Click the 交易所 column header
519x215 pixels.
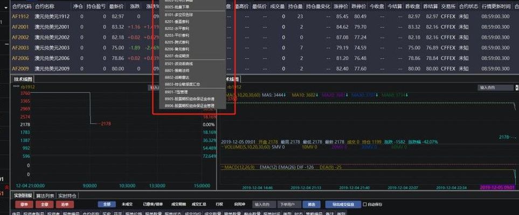(448, 6)
